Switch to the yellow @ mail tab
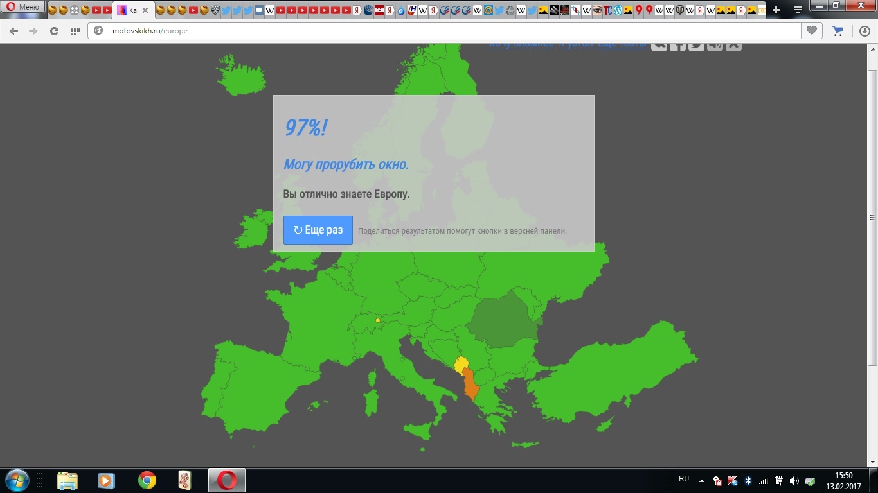This screenshot has height=493, width=878. coord(488,10)
